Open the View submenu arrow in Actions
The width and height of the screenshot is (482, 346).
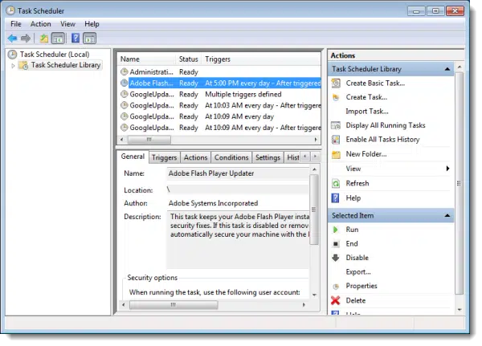coord(447,169)
